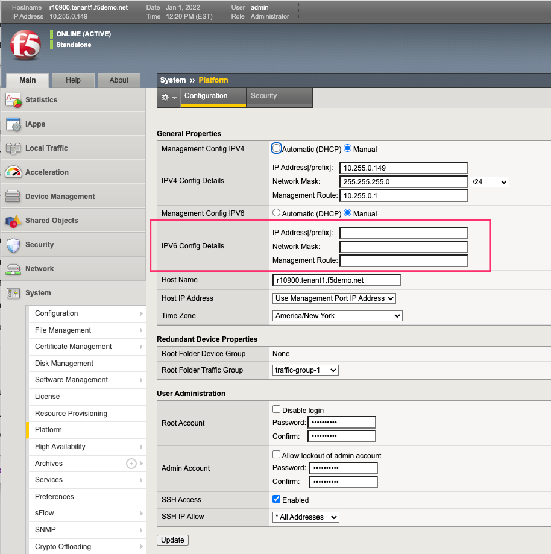Open the gear settings menu on Platform

(x=169, y=98)
